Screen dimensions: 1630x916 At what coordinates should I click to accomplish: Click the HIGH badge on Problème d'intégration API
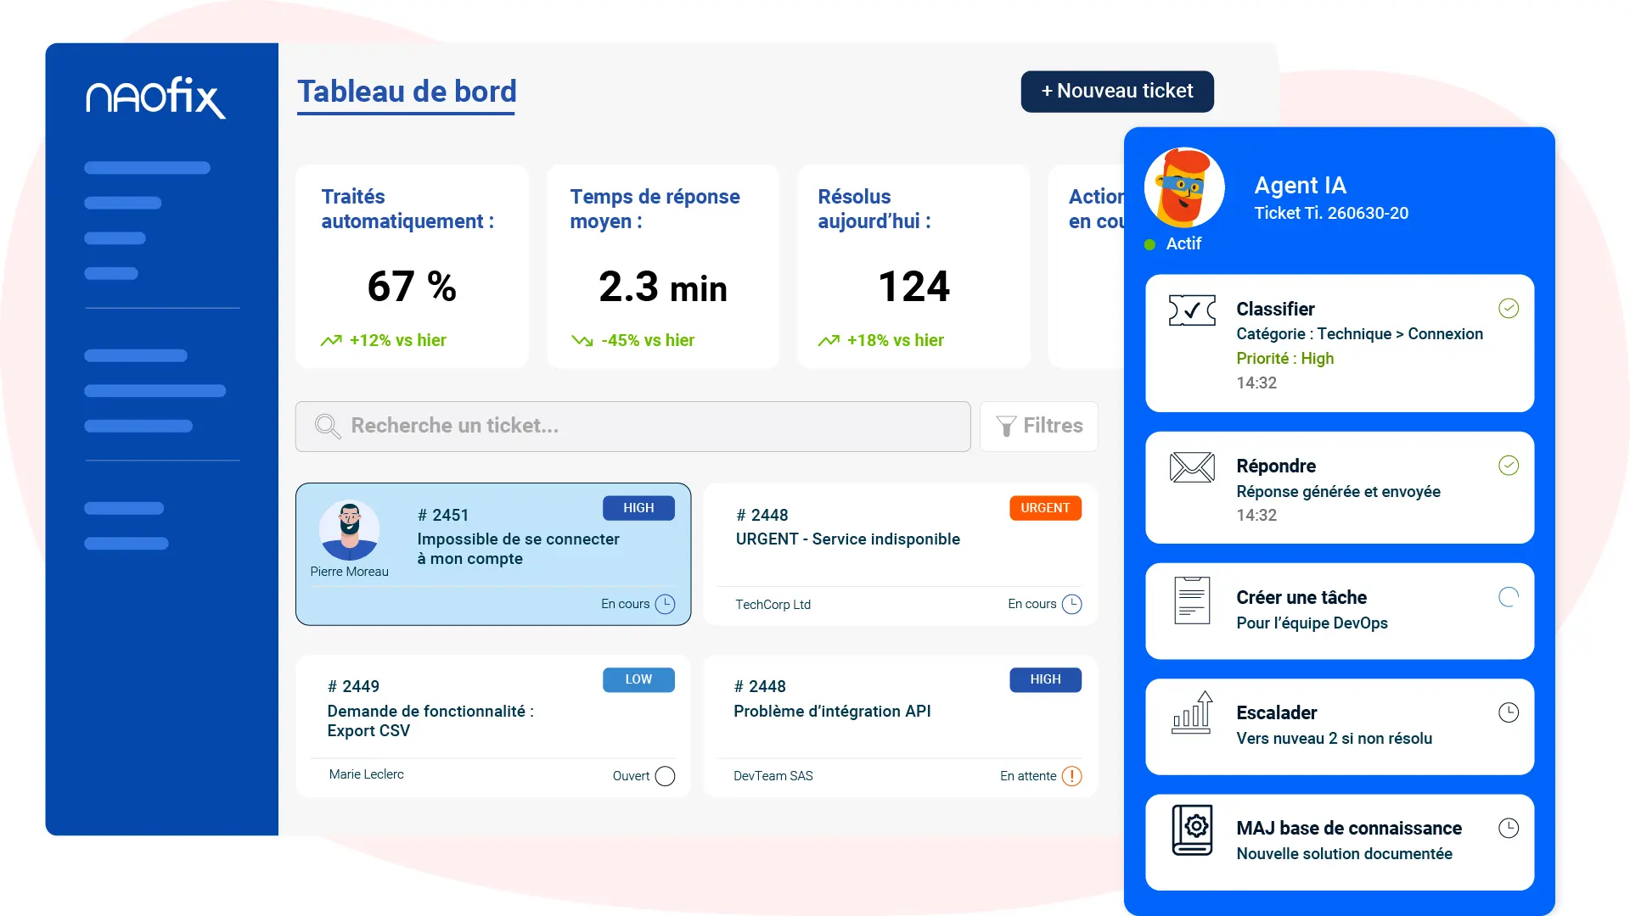pos(1045,680)
